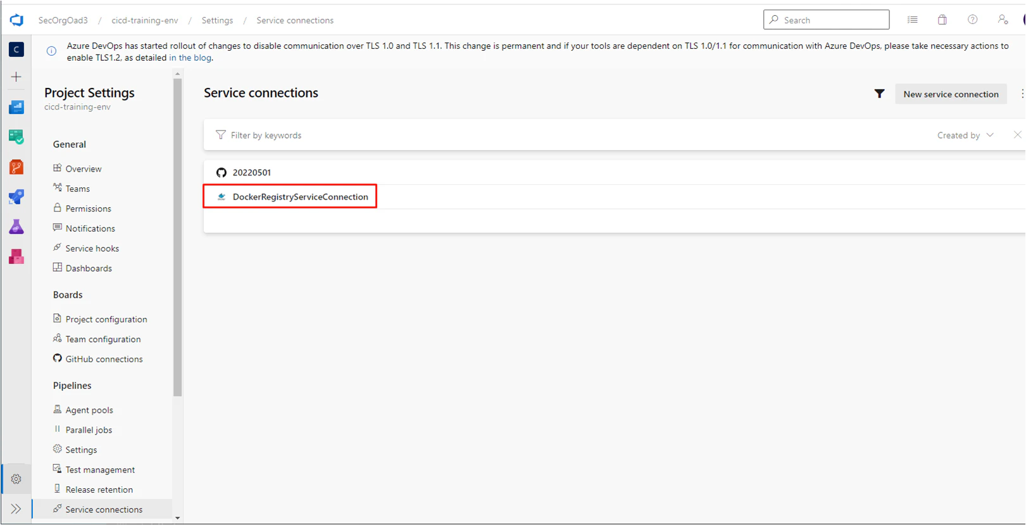This screenshot has height=525, width=1026.
Task: Open the more options vertical ellipsis
Action: 1022,94
